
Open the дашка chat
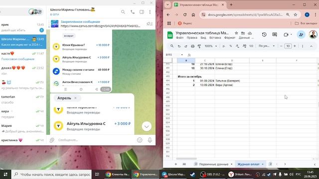coord(23,71)
